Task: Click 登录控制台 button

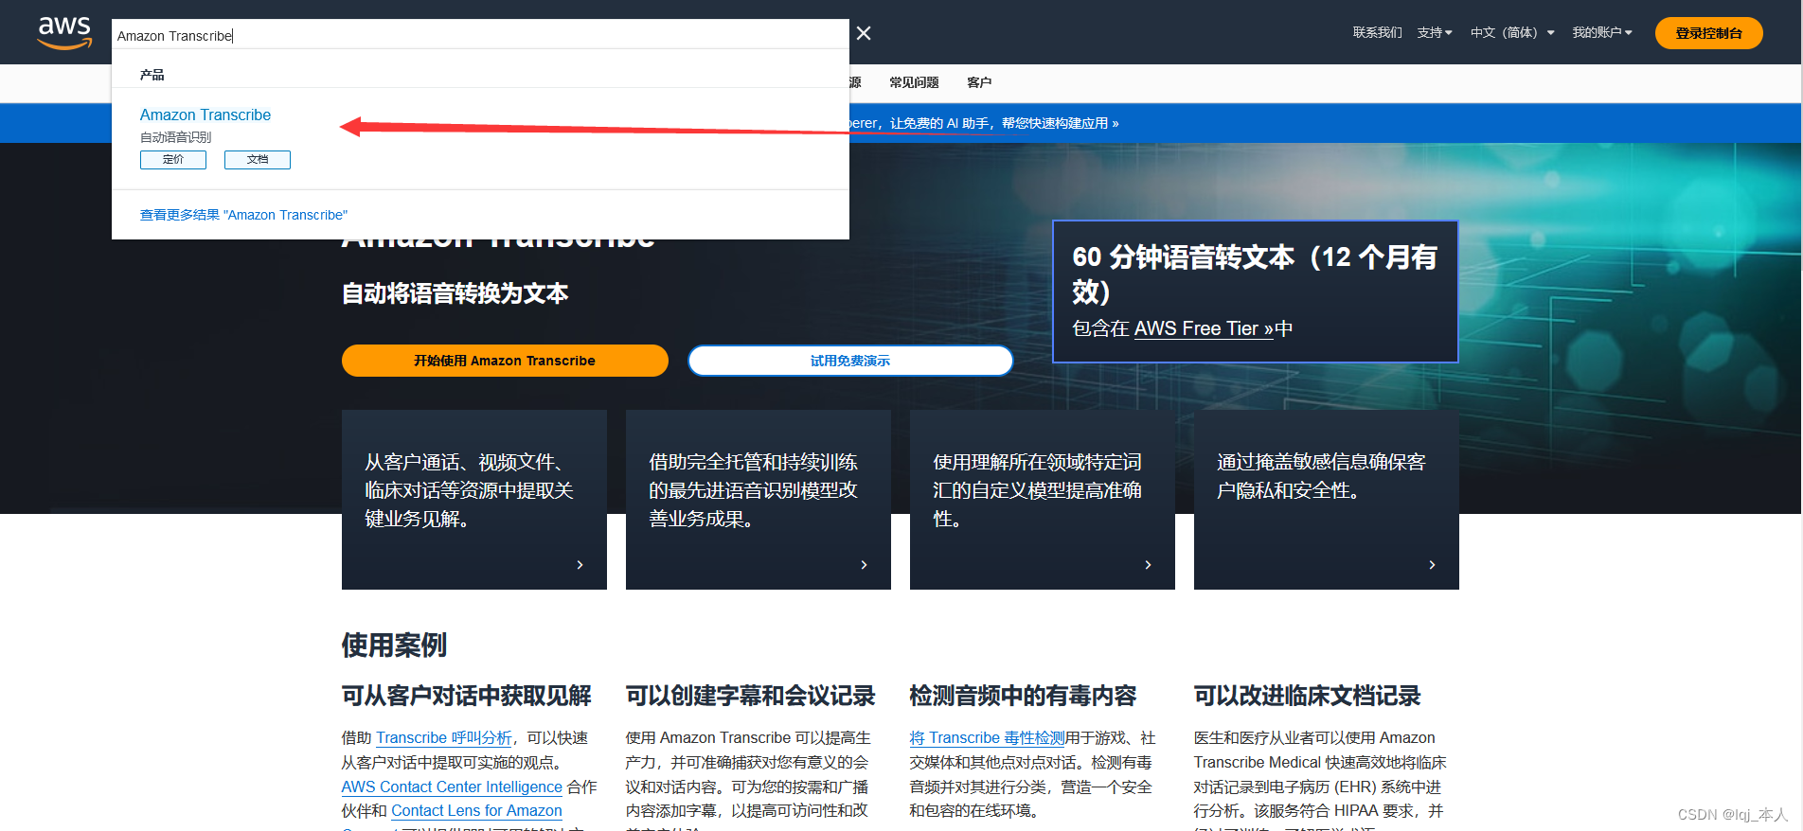Action: coord(1708,33)
